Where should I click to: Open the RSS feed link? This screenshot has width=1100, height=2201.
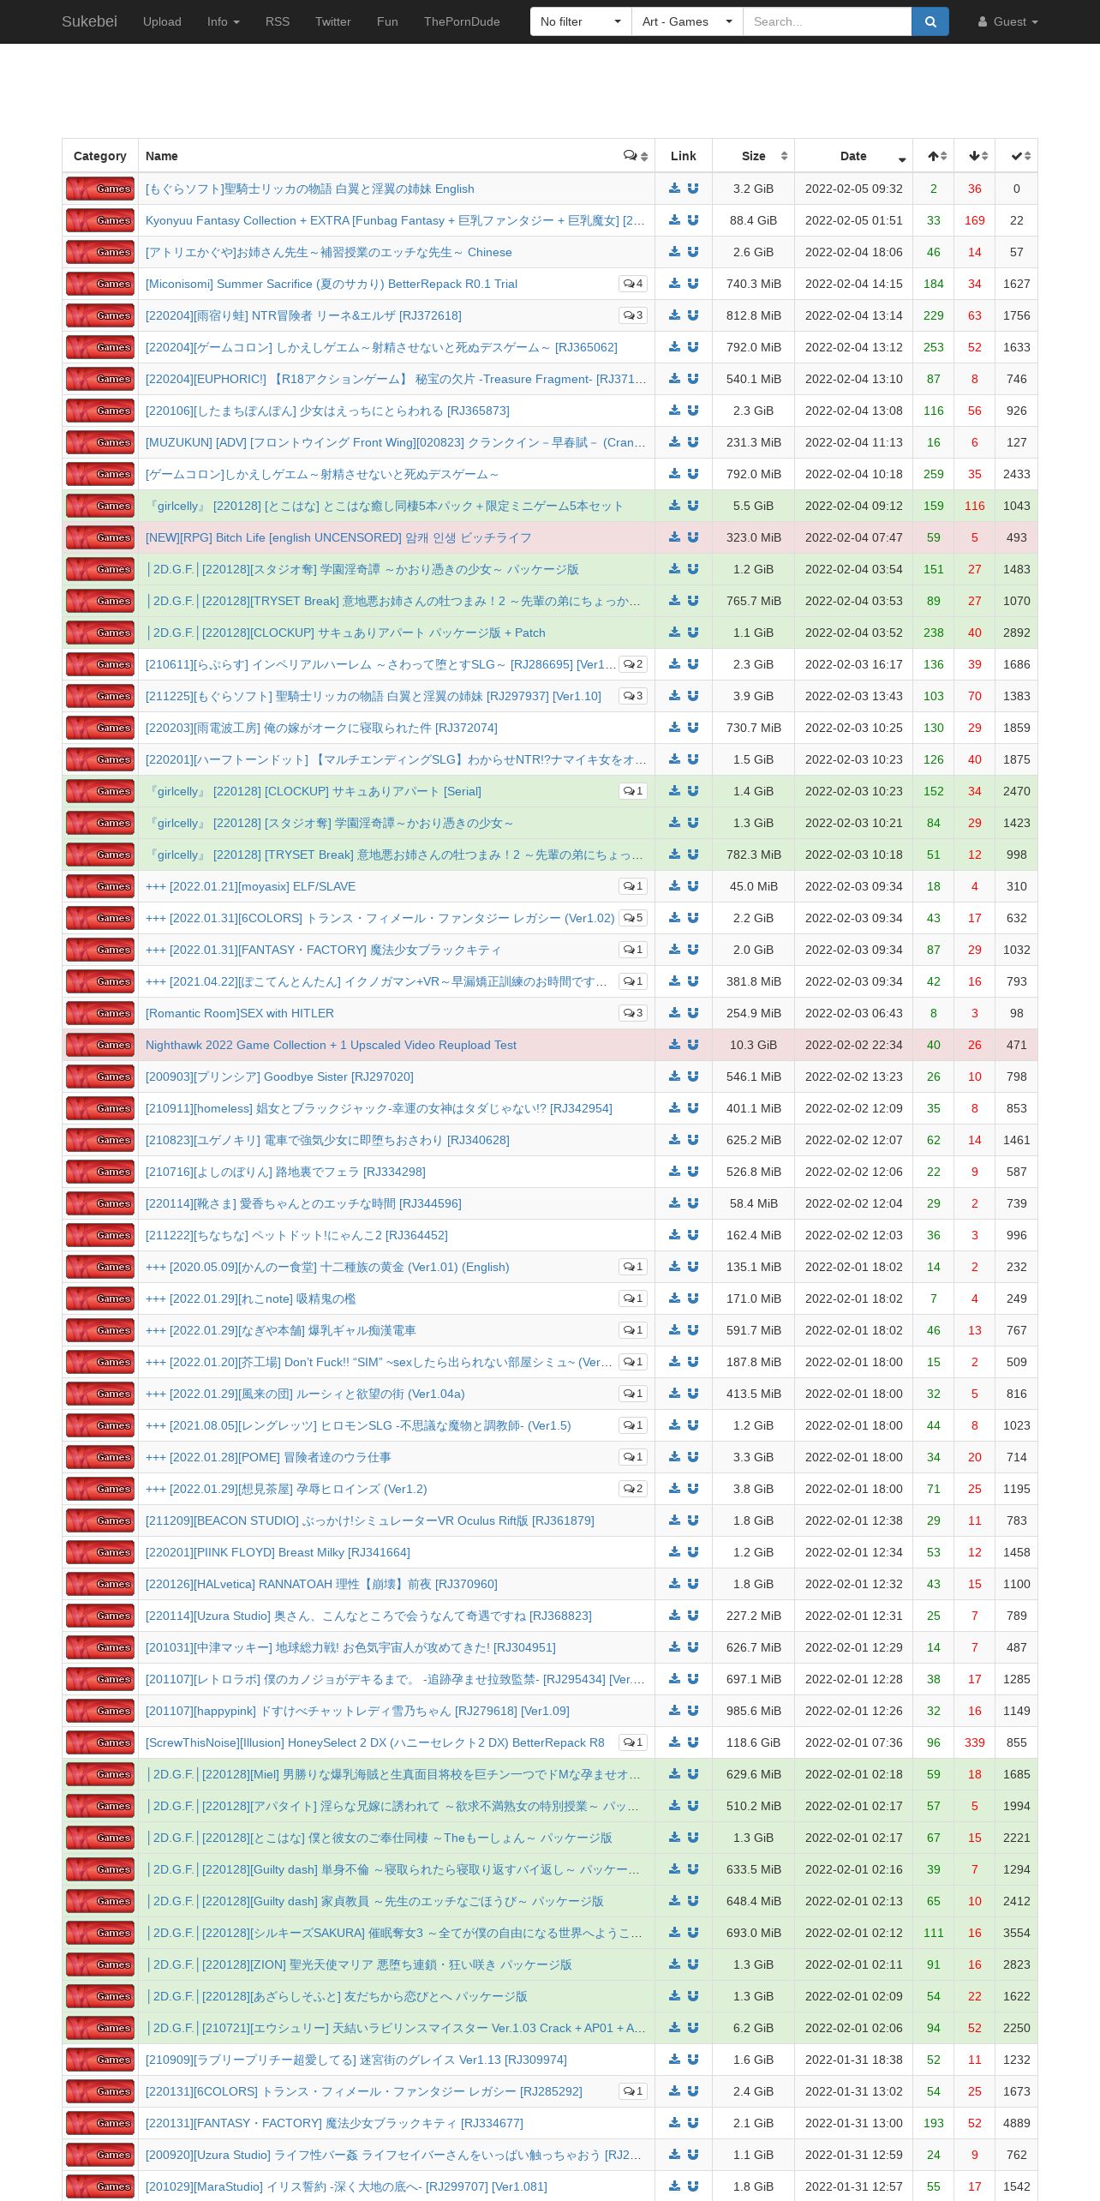click(278, 21)
